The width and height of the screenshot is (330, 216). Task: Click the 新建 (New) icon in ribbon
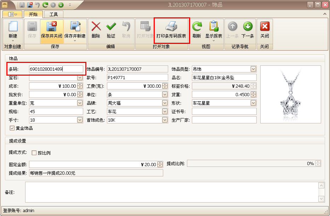tap(13, 27)
